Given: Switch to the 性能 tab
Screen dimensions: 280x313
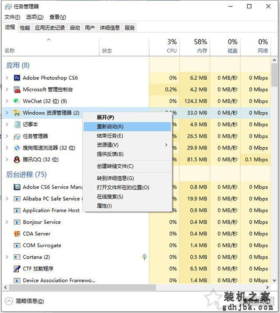Looking at the screenshot, I should 25,28.
